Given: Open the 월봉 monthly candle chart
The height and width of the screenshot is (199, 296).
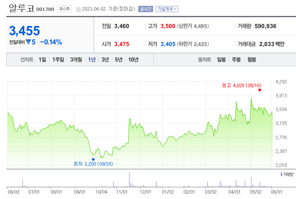Looking at the screenshot, I should pyautogui.click(x=251, y=59).
